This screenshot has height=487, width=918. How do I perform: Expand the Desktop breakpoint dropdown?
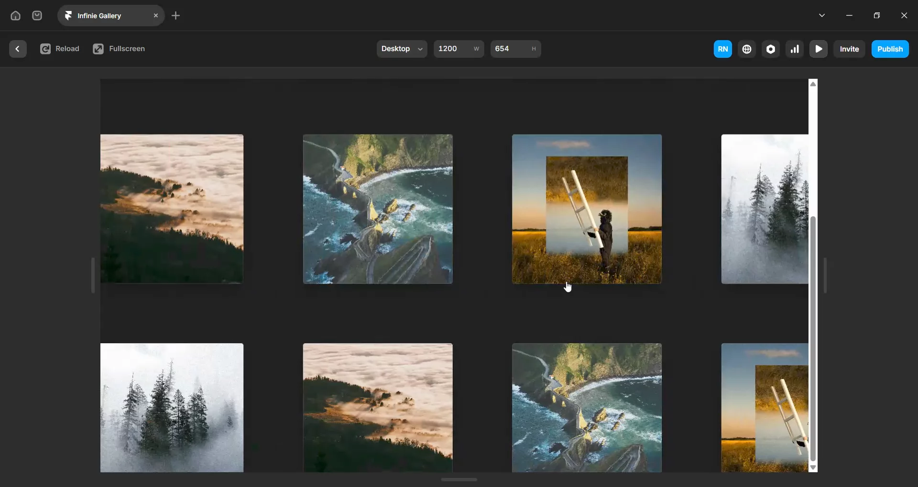tap(402, 49)
